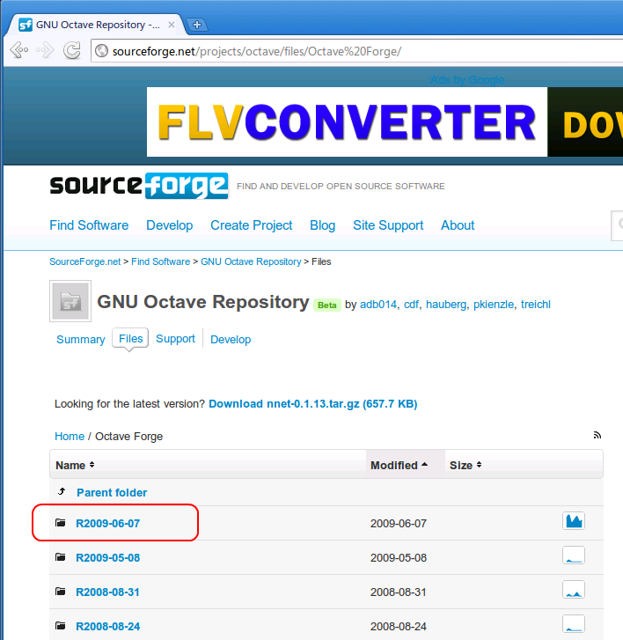Viewport: 623px width, 640px height.
Task: Open a new tab with the plus button
Action: [197, 25]
